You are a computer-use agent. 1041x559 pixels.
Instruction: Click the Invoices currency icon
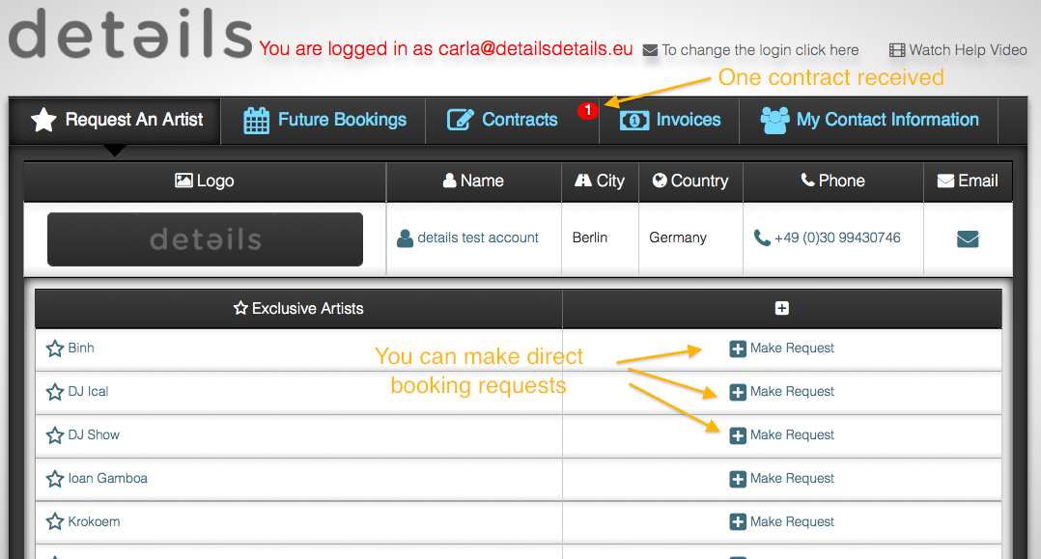click(x=637, y=120)
